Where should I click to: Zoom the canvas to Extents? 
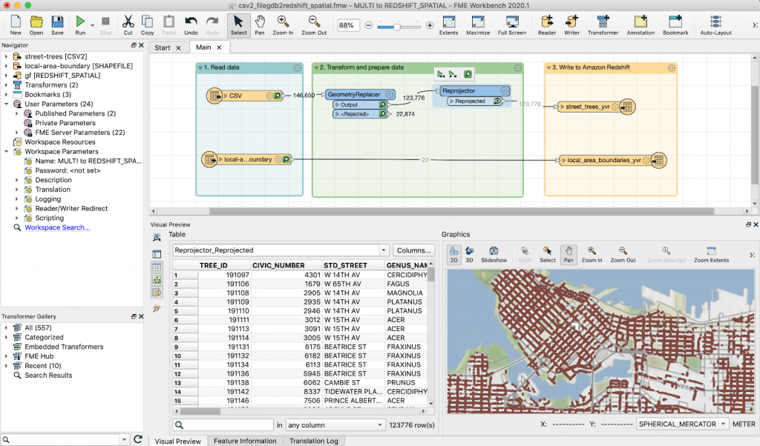448,25
